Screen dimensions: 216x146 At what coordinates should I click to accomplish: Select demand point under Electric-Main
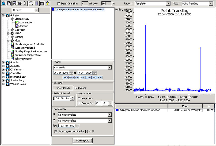click(24, 26)
